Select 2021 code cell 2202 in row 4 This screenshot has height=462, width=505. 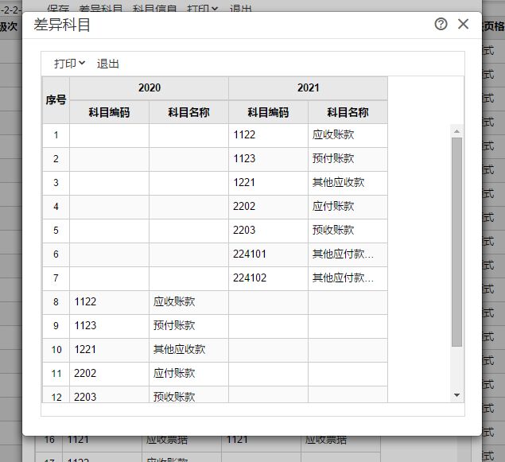point(268,207)
